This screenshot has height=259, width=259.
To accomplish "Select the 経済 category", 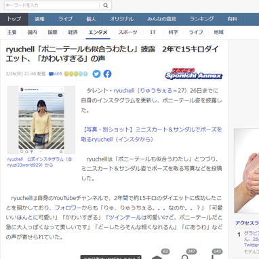I will coord(73,33).
